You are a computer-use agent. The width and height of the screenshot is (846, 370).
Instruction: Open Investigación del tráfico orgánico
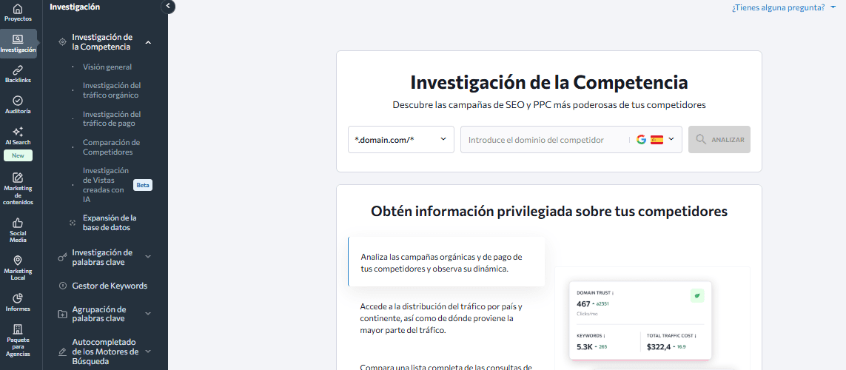[x=113, y=90]
